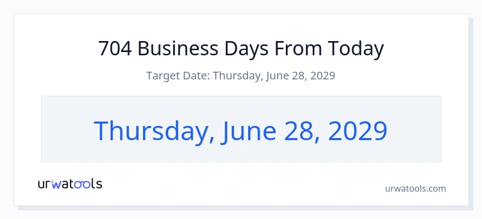Click the blue 'w' in urwatools logo

[x=56, y=185]
